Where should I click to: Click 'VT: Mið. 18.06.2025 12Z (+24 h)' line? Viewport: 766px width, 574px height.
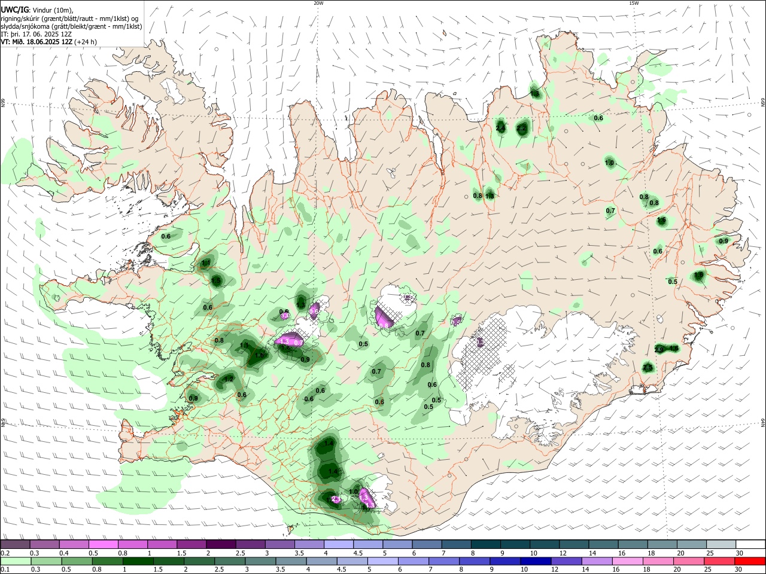click(49, 42)
